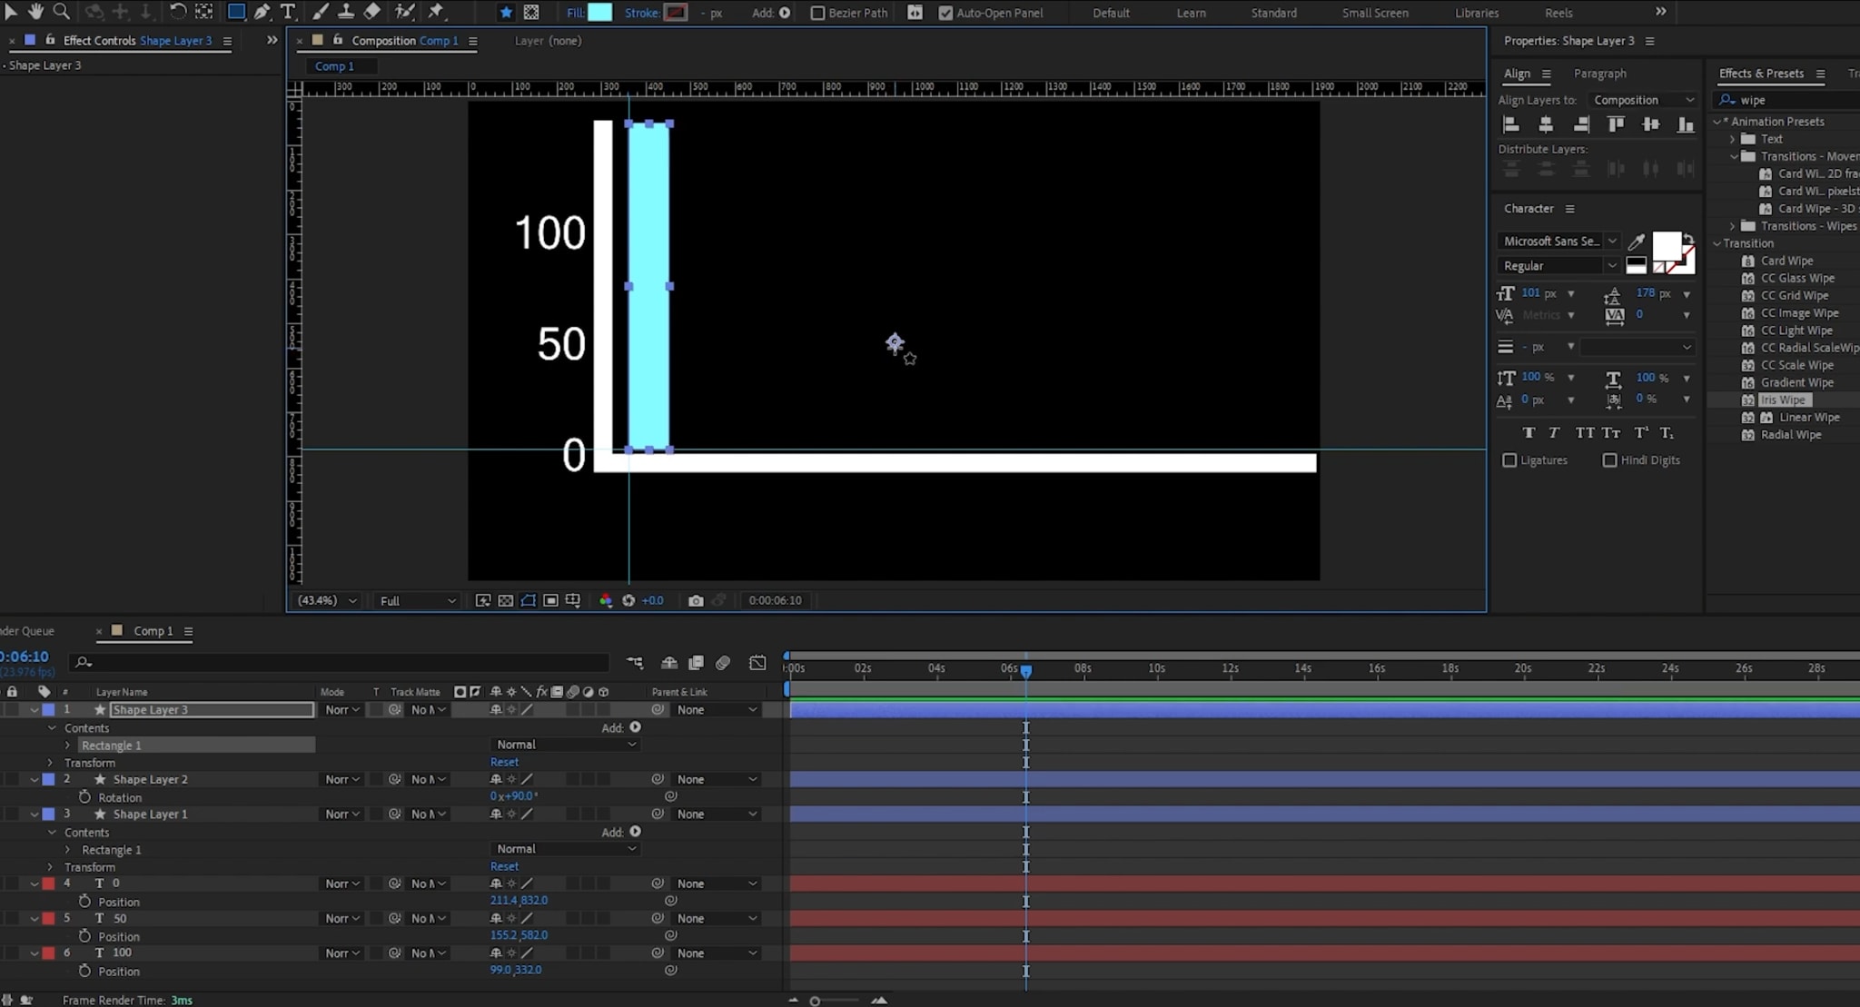Viewport: 1860px width, 1007px height.
Task: Select the Eraser tool
Action: pyautogui.click(x=372, y=12)
